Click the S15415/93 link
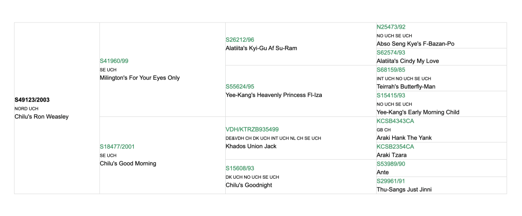Screen dimensions: 522x216 [x=391, y=95]
